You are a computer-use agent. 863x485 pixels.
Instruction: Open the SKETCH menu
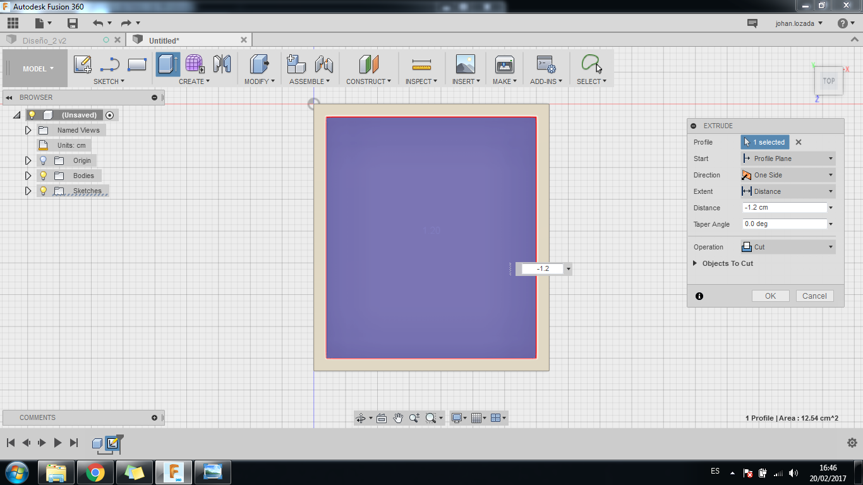(x=109, y=81)
